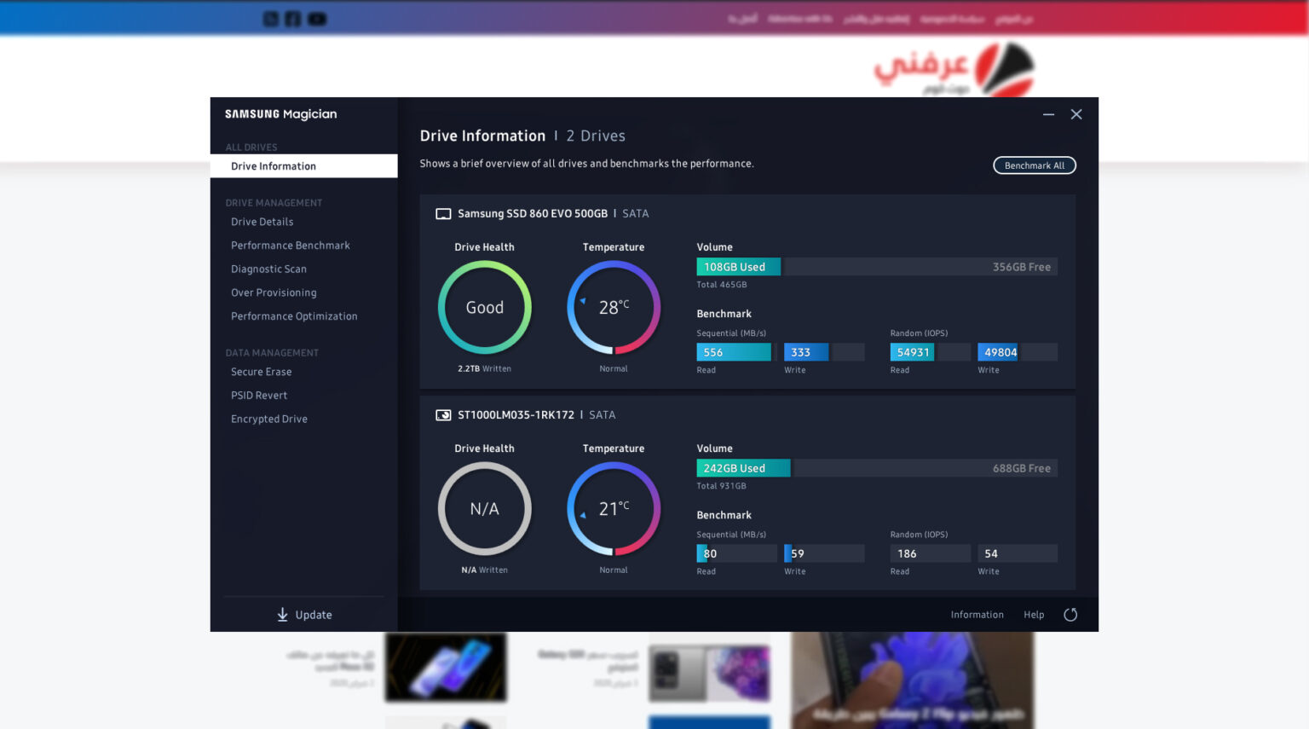Open Drive Details page
The height and width of the screenshot is (729, 1309).
(x=262, y=222)
